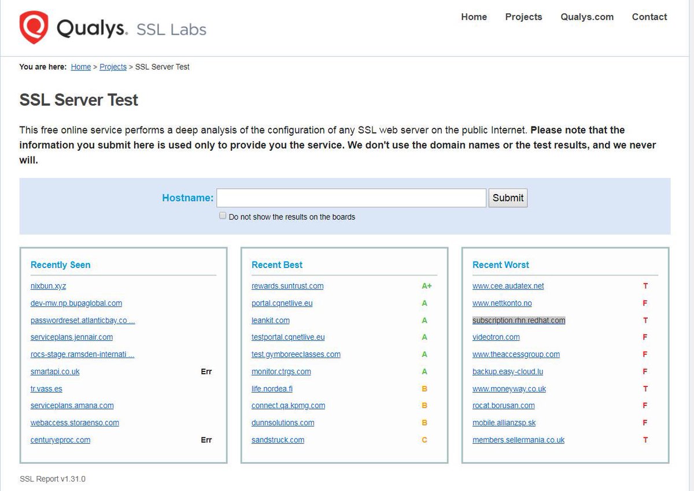The width and height of the screenshot is (694, 491).
Task: Open life.nordea.fi link
Action: coord(272,389)
